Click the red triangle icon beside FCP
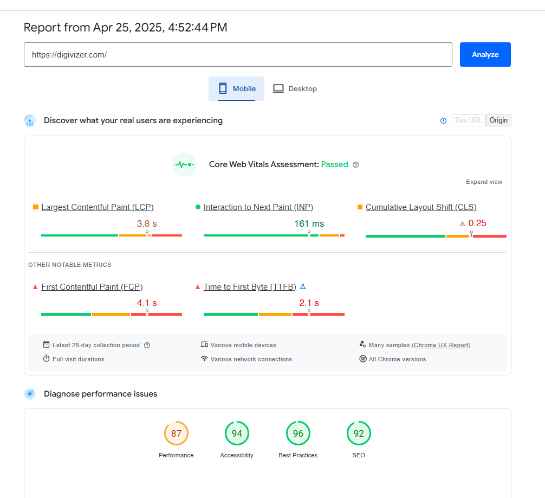The height and width of the screenshot is (498, 545). click(x=35, y=287)
